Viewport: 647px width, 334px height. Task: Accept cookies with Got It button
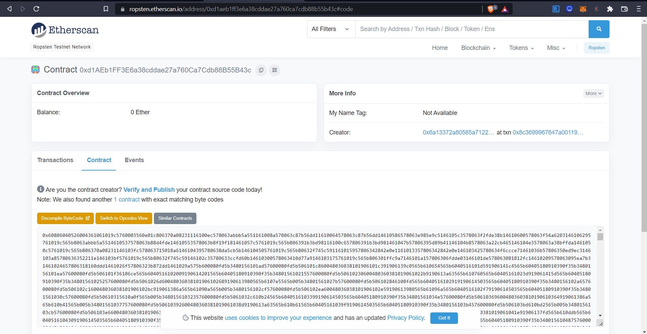(x=443, y=318)
